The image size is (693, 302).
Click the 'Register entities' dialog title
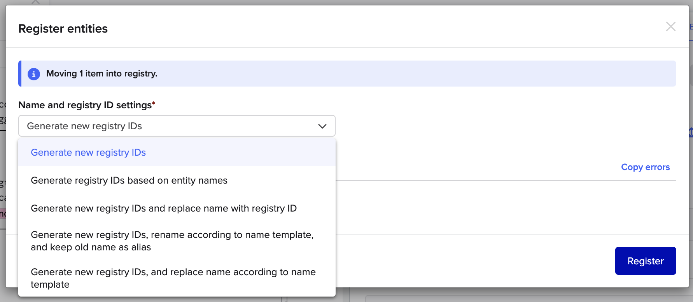pos(63,29)
